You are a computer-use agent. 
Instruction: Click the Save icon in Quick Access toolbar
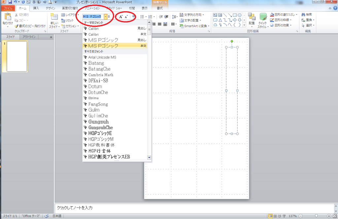pos(10,2)
